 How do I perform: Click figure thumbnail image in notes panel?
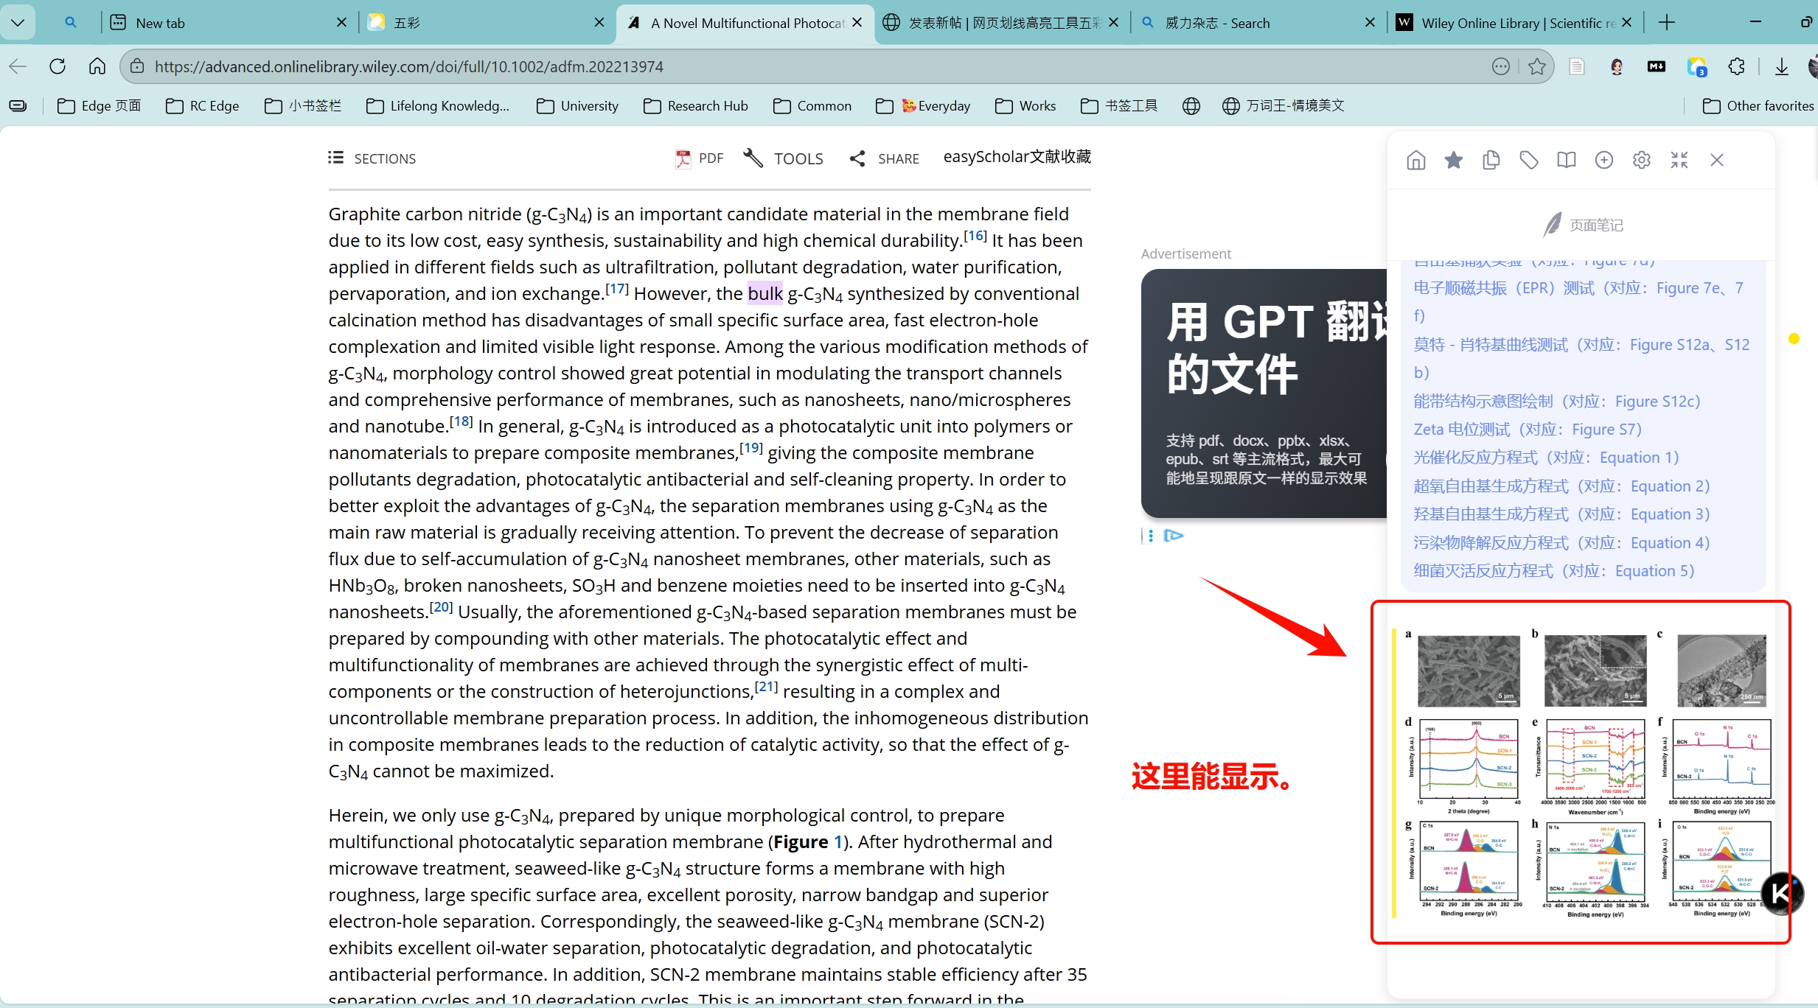tap(1585, 772)
